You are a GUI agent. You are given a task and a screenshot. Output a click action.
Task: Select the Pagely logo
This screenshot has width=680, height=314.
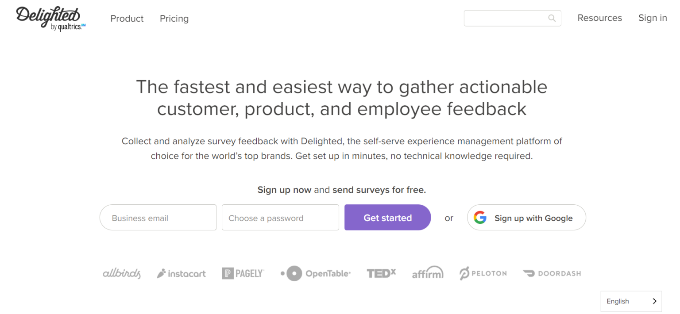click(x=243, y=273)
